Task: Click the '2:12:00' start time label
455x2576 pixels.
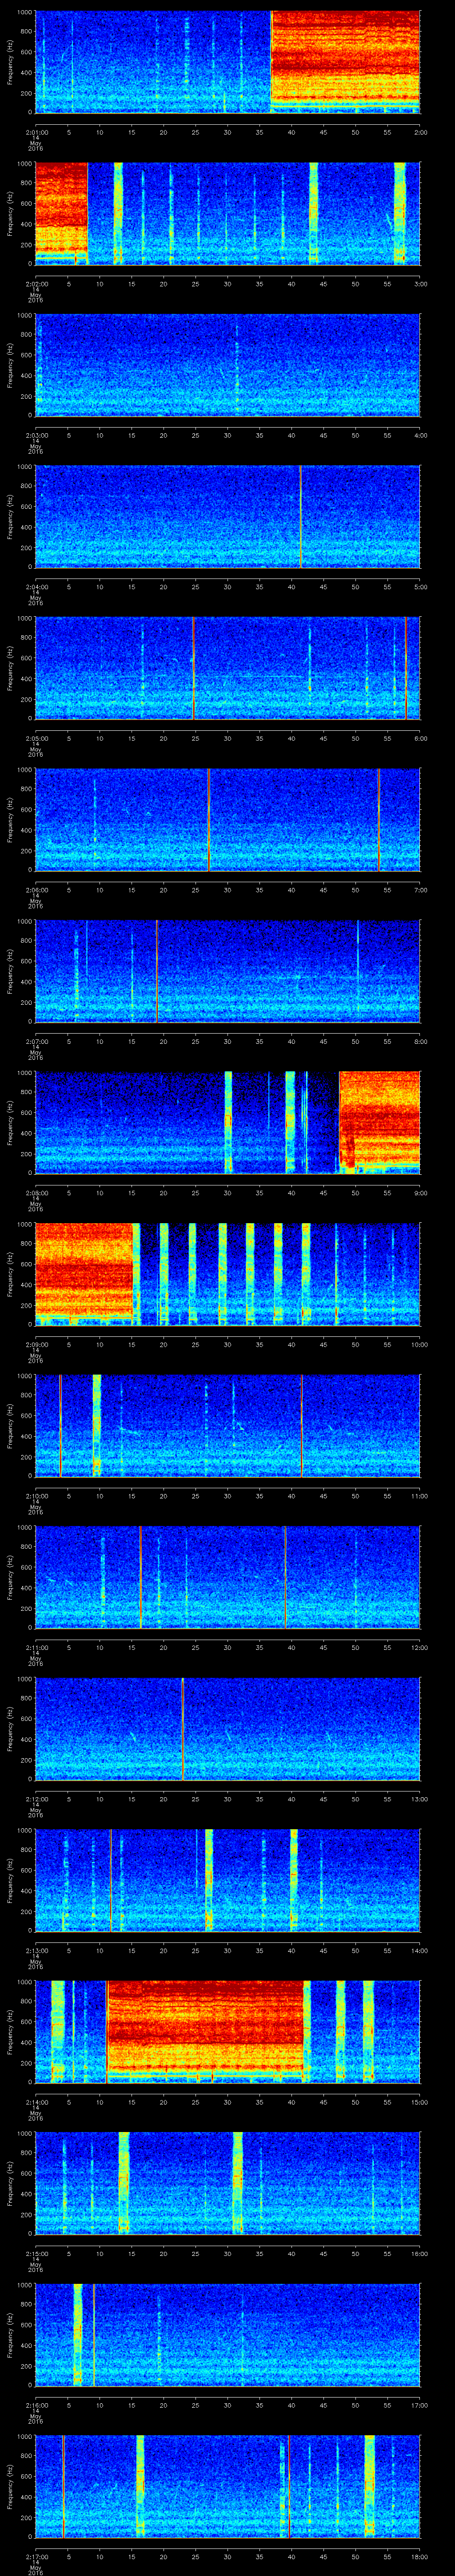Action: (x=36, y=1799)
